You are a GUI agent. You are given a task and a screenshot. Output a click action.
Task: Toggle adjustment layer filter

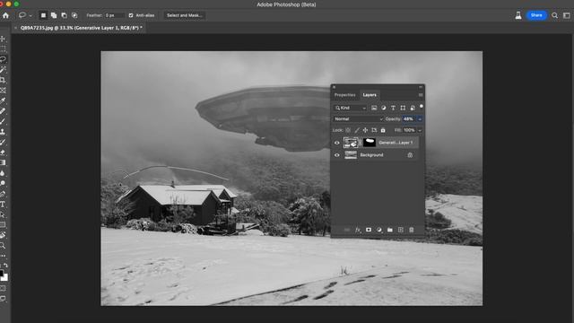click(x=383, y=108)
